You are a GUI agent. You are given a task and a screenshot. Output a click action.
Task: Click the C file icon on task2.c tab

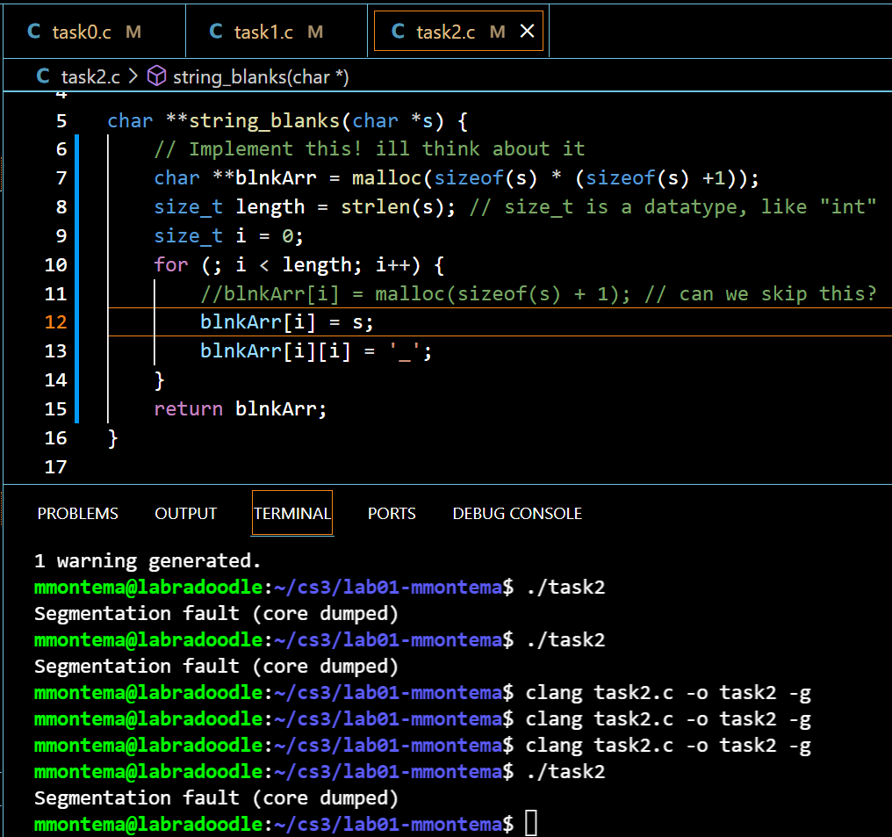398,32
